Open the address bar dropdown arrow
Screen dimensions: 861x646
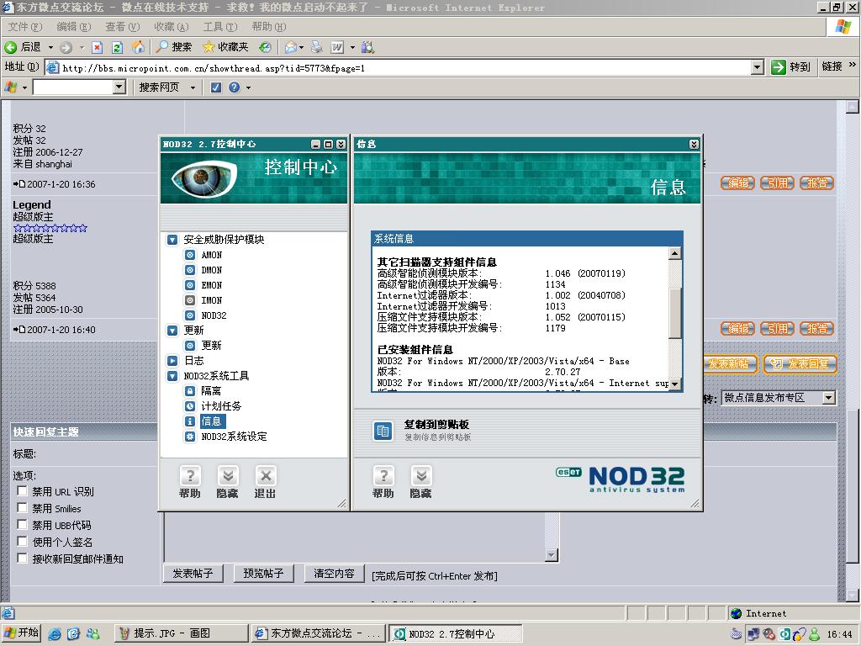758,67
